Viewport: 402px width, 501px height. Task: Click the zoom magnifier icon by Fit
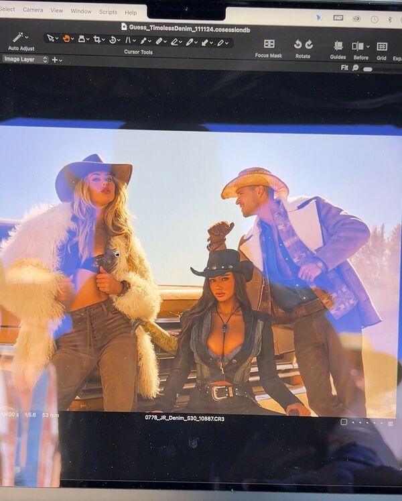pyautogui.click(x=355, y=68)
